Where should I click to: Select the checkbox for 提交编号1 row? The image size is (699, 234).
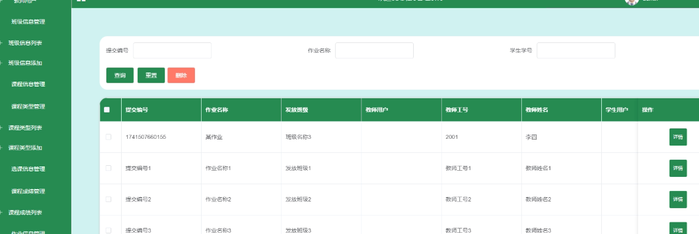[x=108, y=168]
